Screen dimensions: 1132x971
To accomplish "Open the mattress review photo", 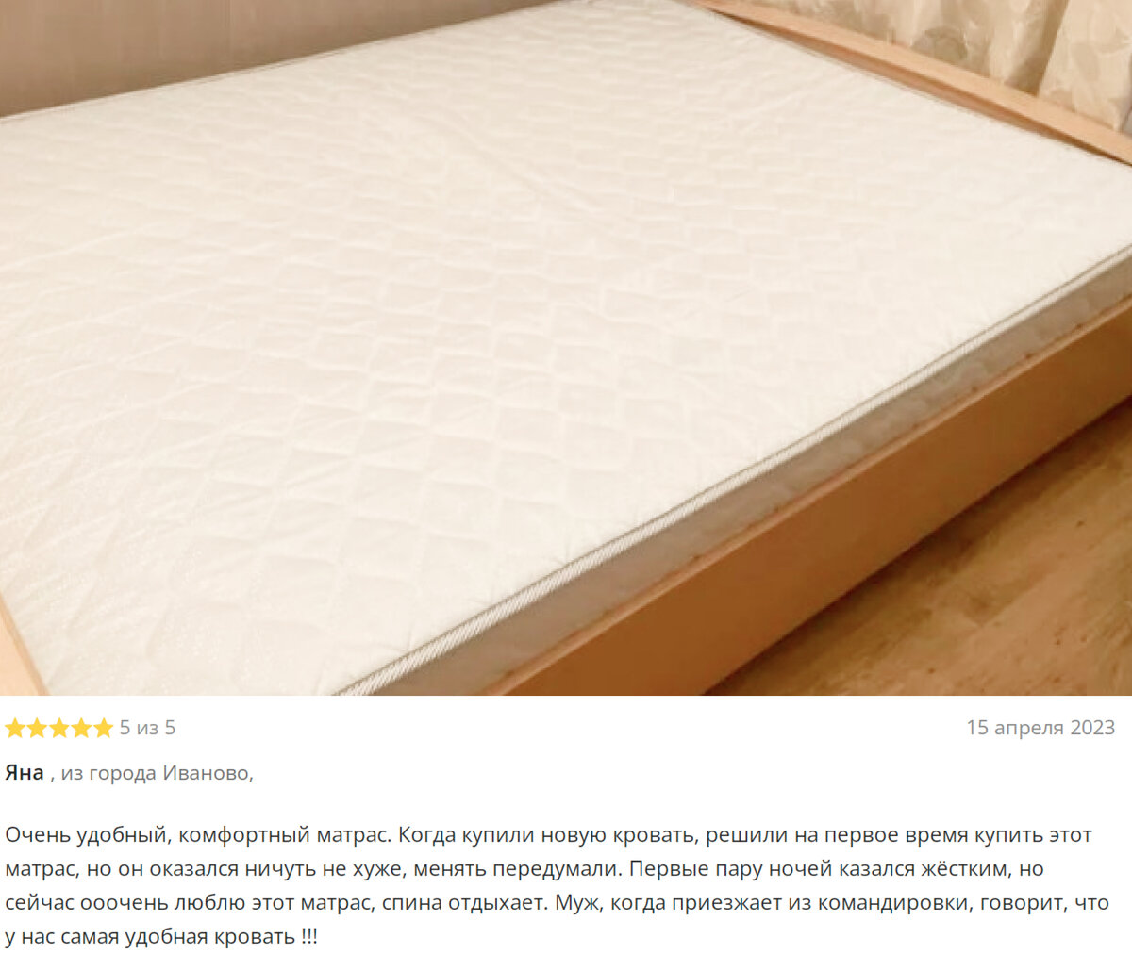I will pos(566,348).
